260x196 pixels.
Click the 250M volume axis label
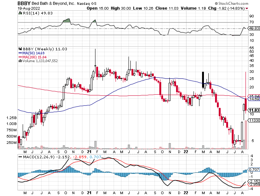[12, 143]
